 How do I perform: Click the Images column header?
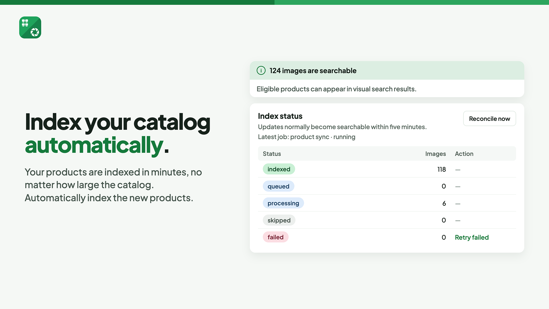[435, 154]
